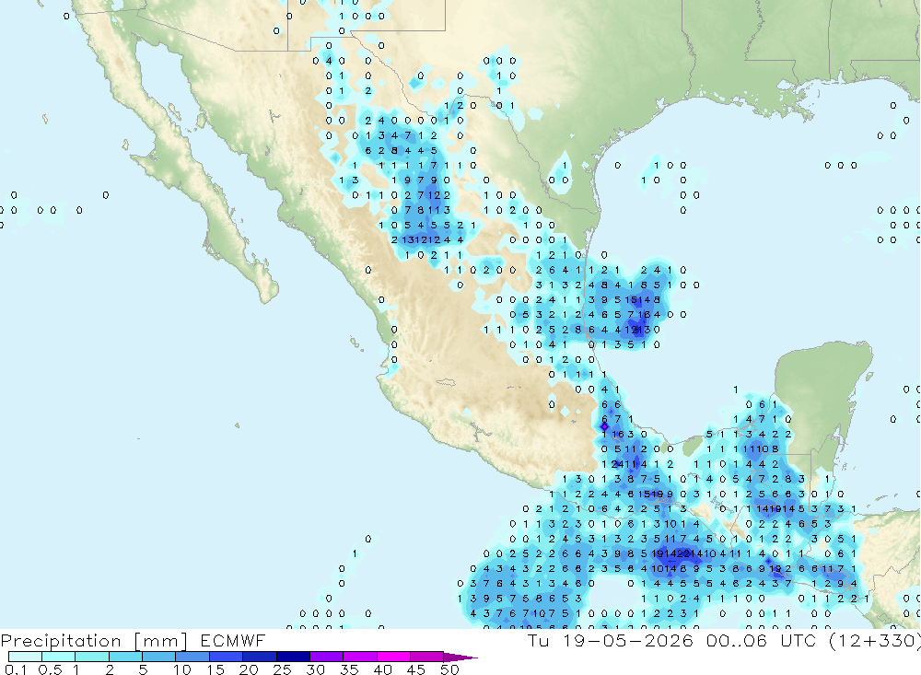The height and width of the screenshot is (675, 921).
Task: Click the 1–2 mm legend color swatch
Action: tap(92, 657)
